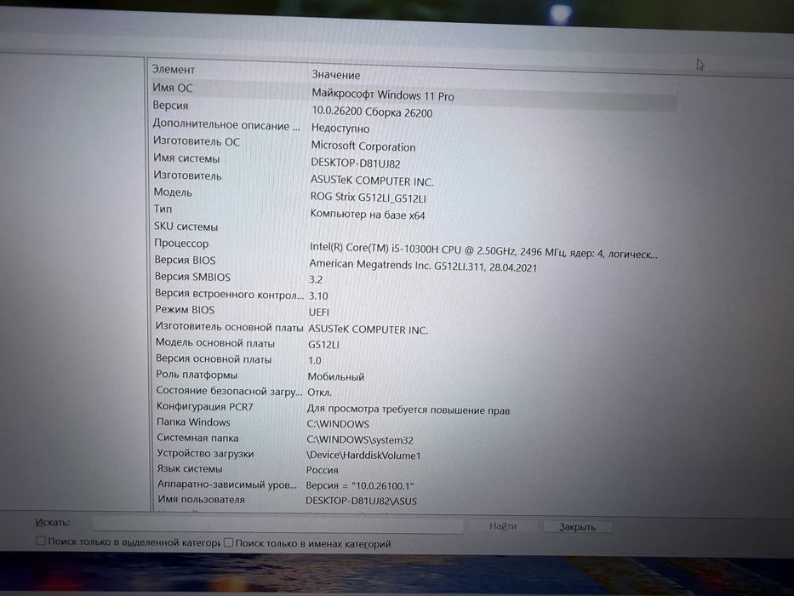The width and height of the screenshot is (794, 596).
Task: Select 'C:\WINDOWS\system32' value
Action: [x=360, y=440]
